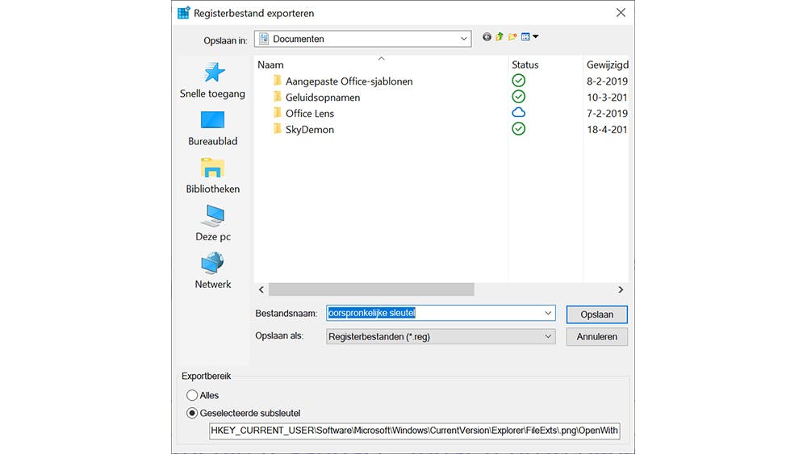Screen dimensions: 807x454
Task: Select Office Lens folder icon
Action: (278, 113)
